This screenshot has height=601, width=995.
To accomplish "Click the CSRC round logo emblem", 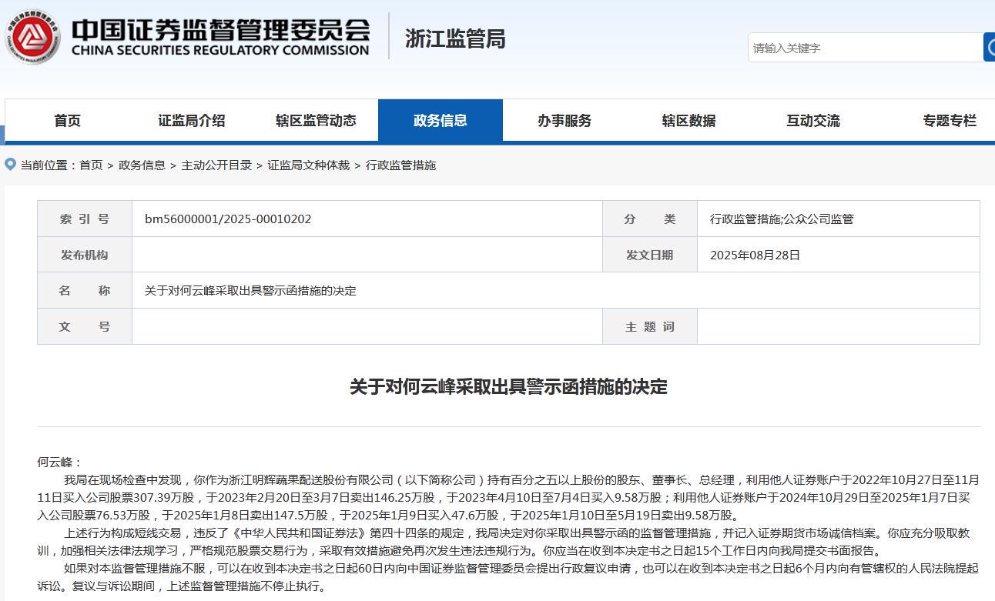I will [x=32, y=37].
